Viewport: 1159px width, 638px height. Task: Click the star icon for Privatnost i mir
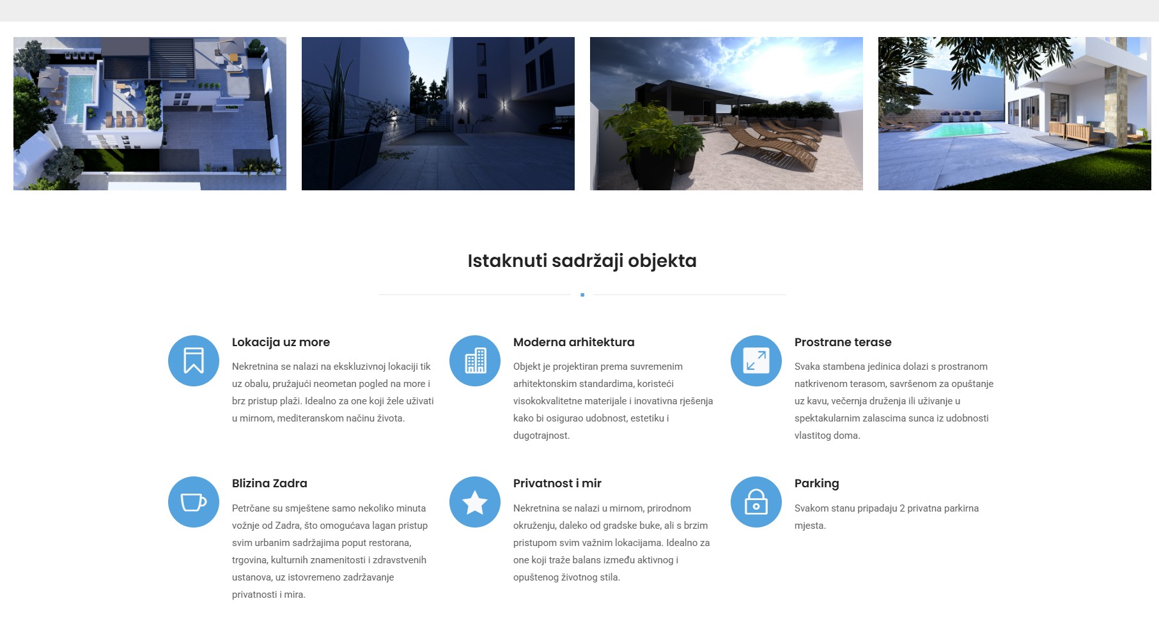474,502
